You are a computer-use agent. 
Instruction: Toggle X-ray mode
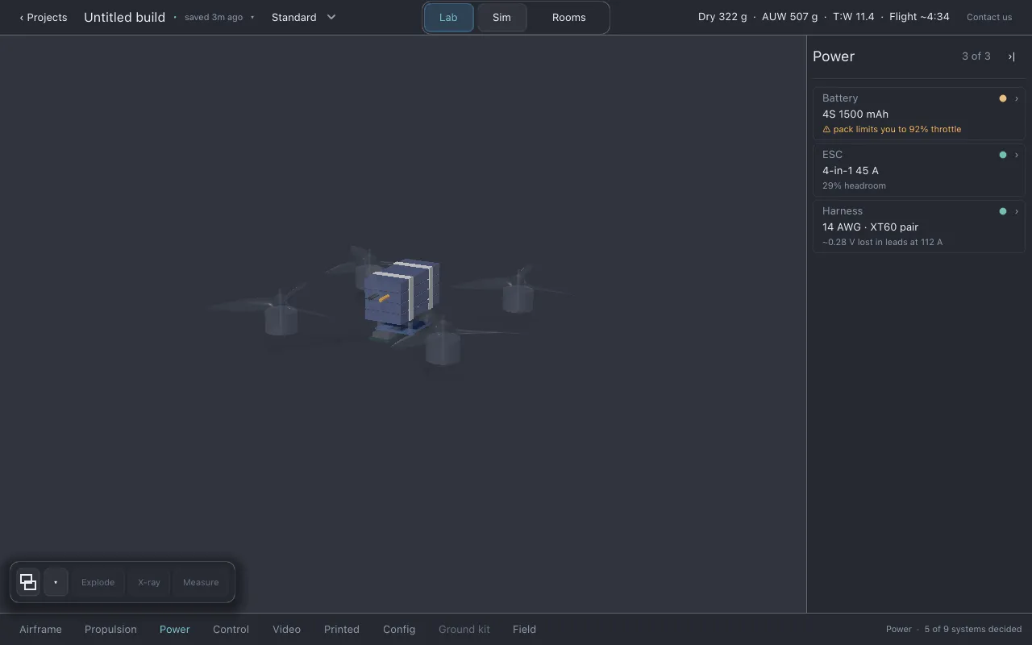[x=149, y=582]
